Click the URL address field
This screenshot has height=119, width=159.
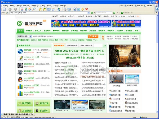[x=48, y=13]
